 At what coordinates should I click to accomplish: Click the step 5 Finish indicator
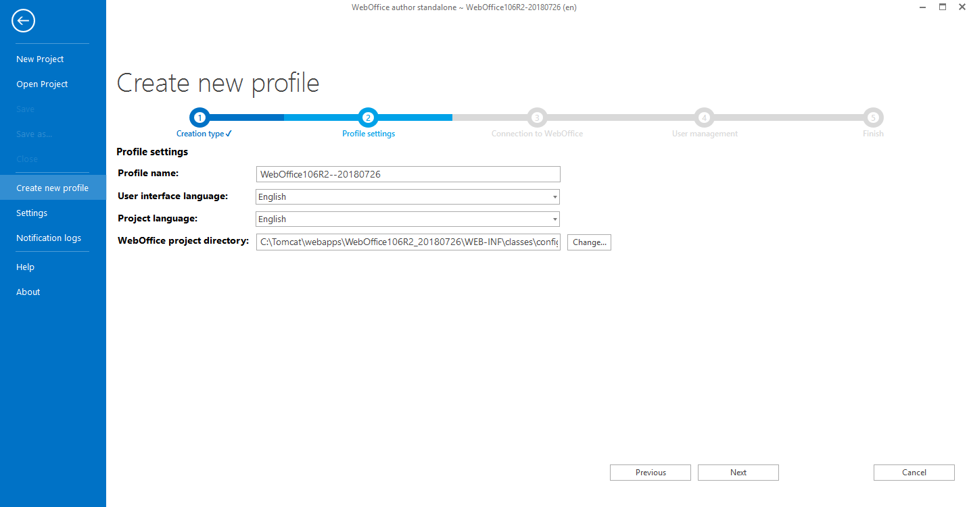tap(872, 117)
